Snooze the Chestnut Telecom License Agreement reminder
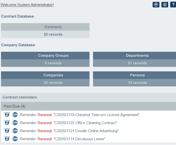Image resolution: width=176 pixels, height=145 pixels. pos(7,115)
